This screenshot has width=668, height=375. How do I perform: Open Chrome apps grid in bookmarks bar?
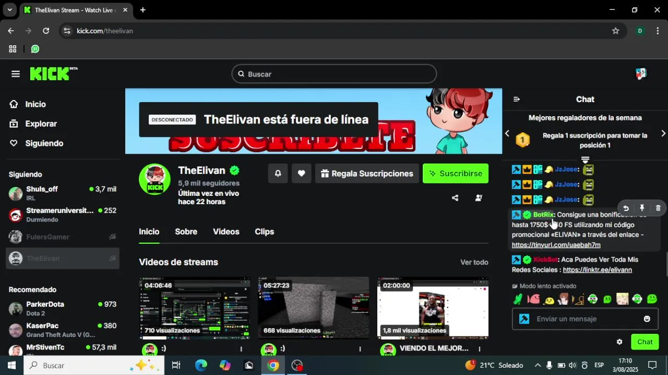[13, 49]
